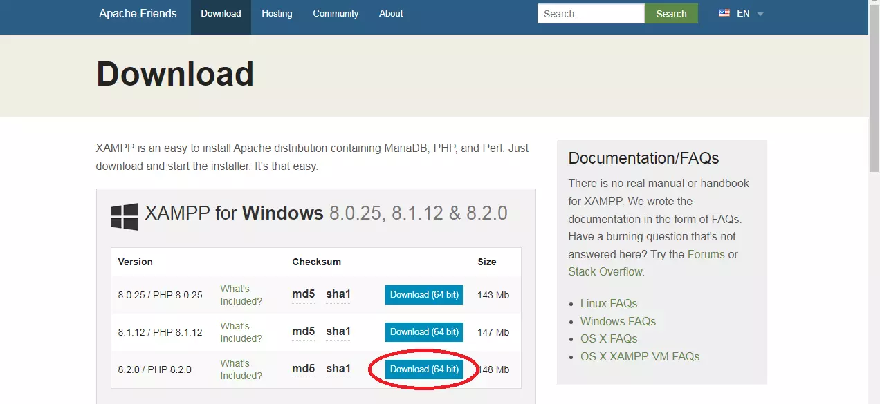Open What's Included for version 8.1.12

coord(241,332)
